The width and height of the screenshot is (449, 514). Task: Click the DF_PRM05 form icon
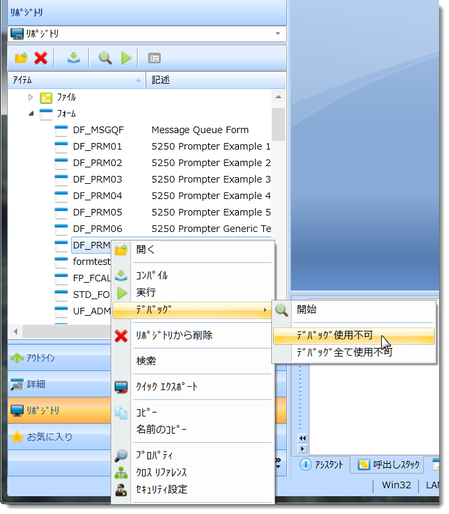pyautogui.click(x=61, y=212)
